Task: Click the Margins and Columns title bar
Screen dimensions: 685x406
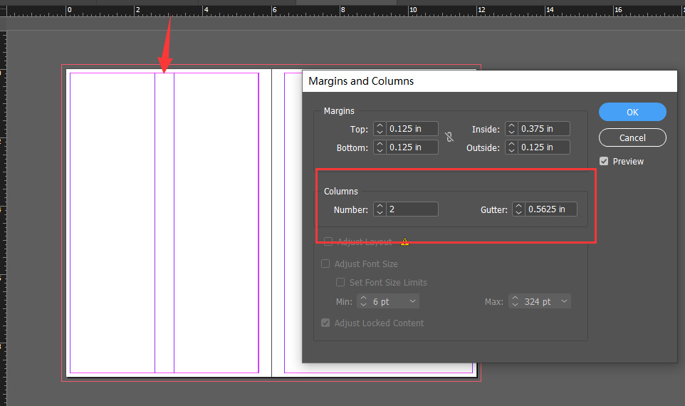Action: point(490,81)
